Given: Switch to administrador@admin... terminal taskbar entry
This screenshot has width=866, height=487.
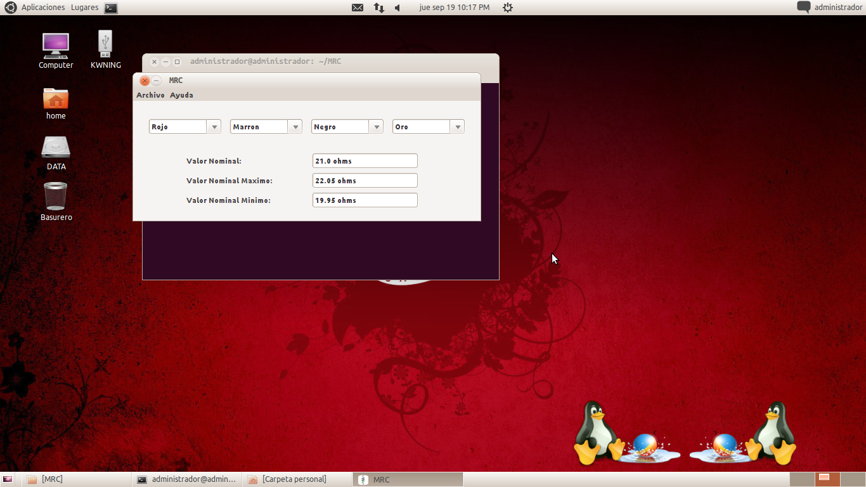Looking at the screenshot, I should [x=188, y=479].
